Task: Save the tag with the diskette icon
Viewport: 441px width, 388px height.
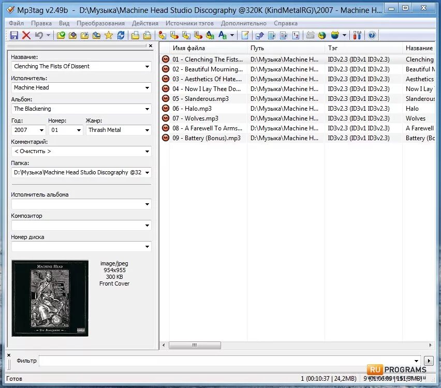Action: (x=14, y=35)
